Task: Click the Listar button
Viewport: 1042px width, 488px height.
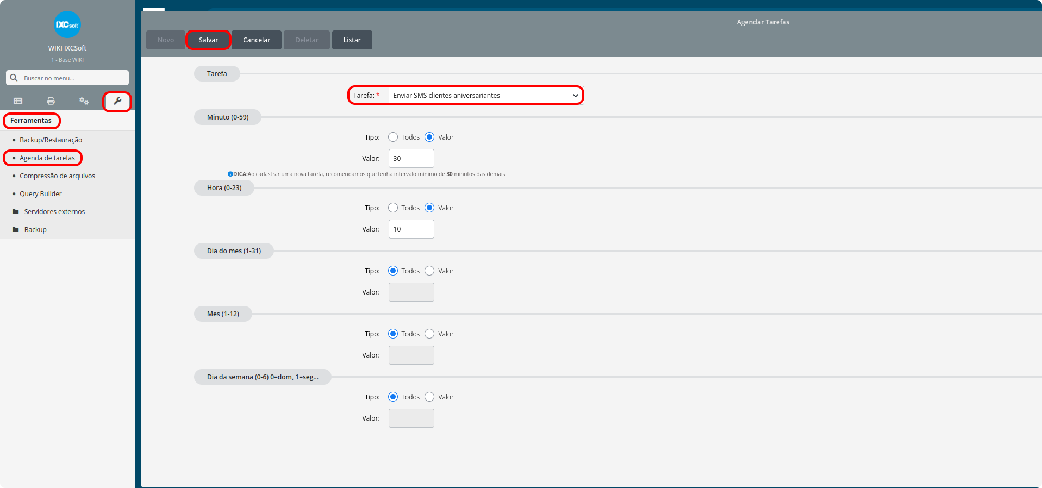Action: click(x=352, y=40)
